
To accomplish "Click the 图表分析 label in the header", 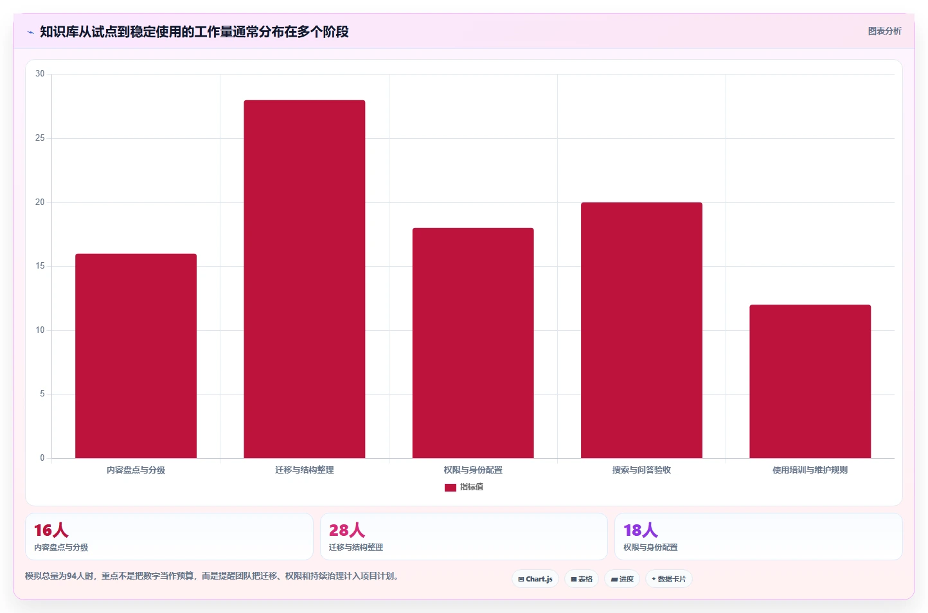I will (x=884, y=31).
